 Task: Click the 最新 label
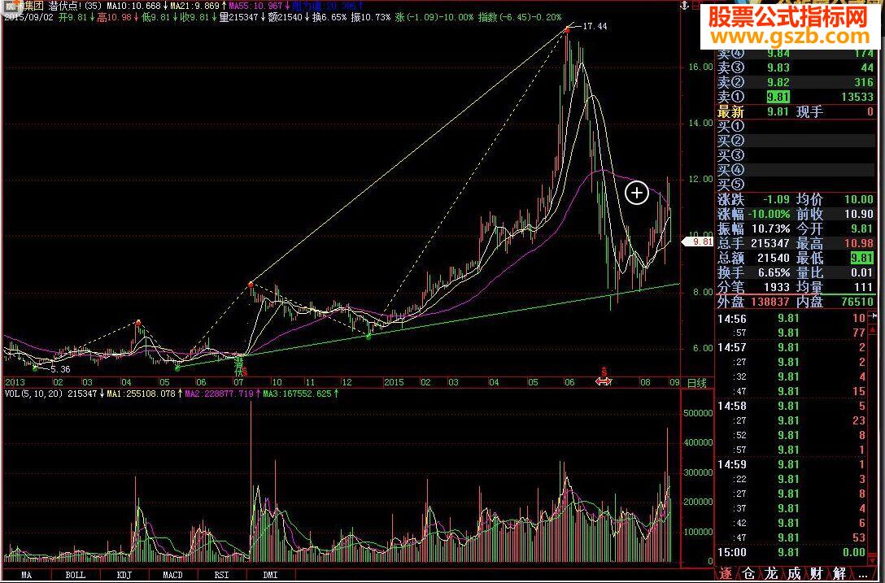[731, 111]
